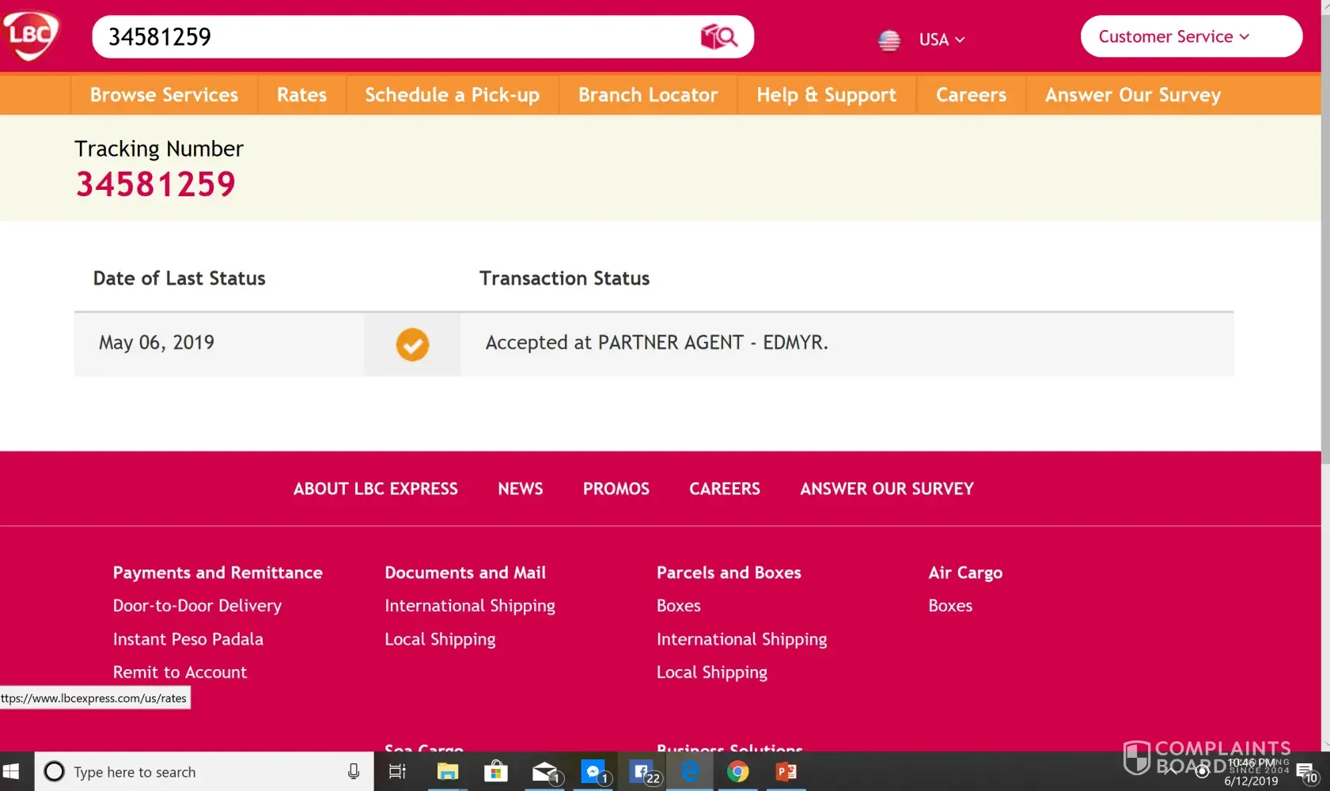Image resolution: width=1330 pixels, height=791 pixels.
Task: Open Instant Peso Padala link
Action: click(x=188, y=639)
